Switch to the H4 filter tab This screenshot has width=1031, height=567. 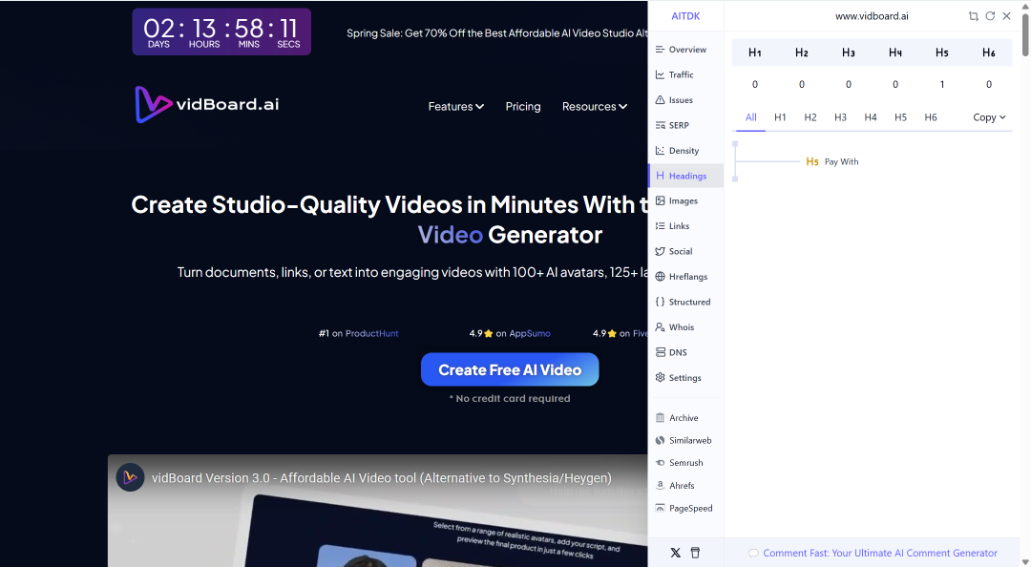coord(871,117)
